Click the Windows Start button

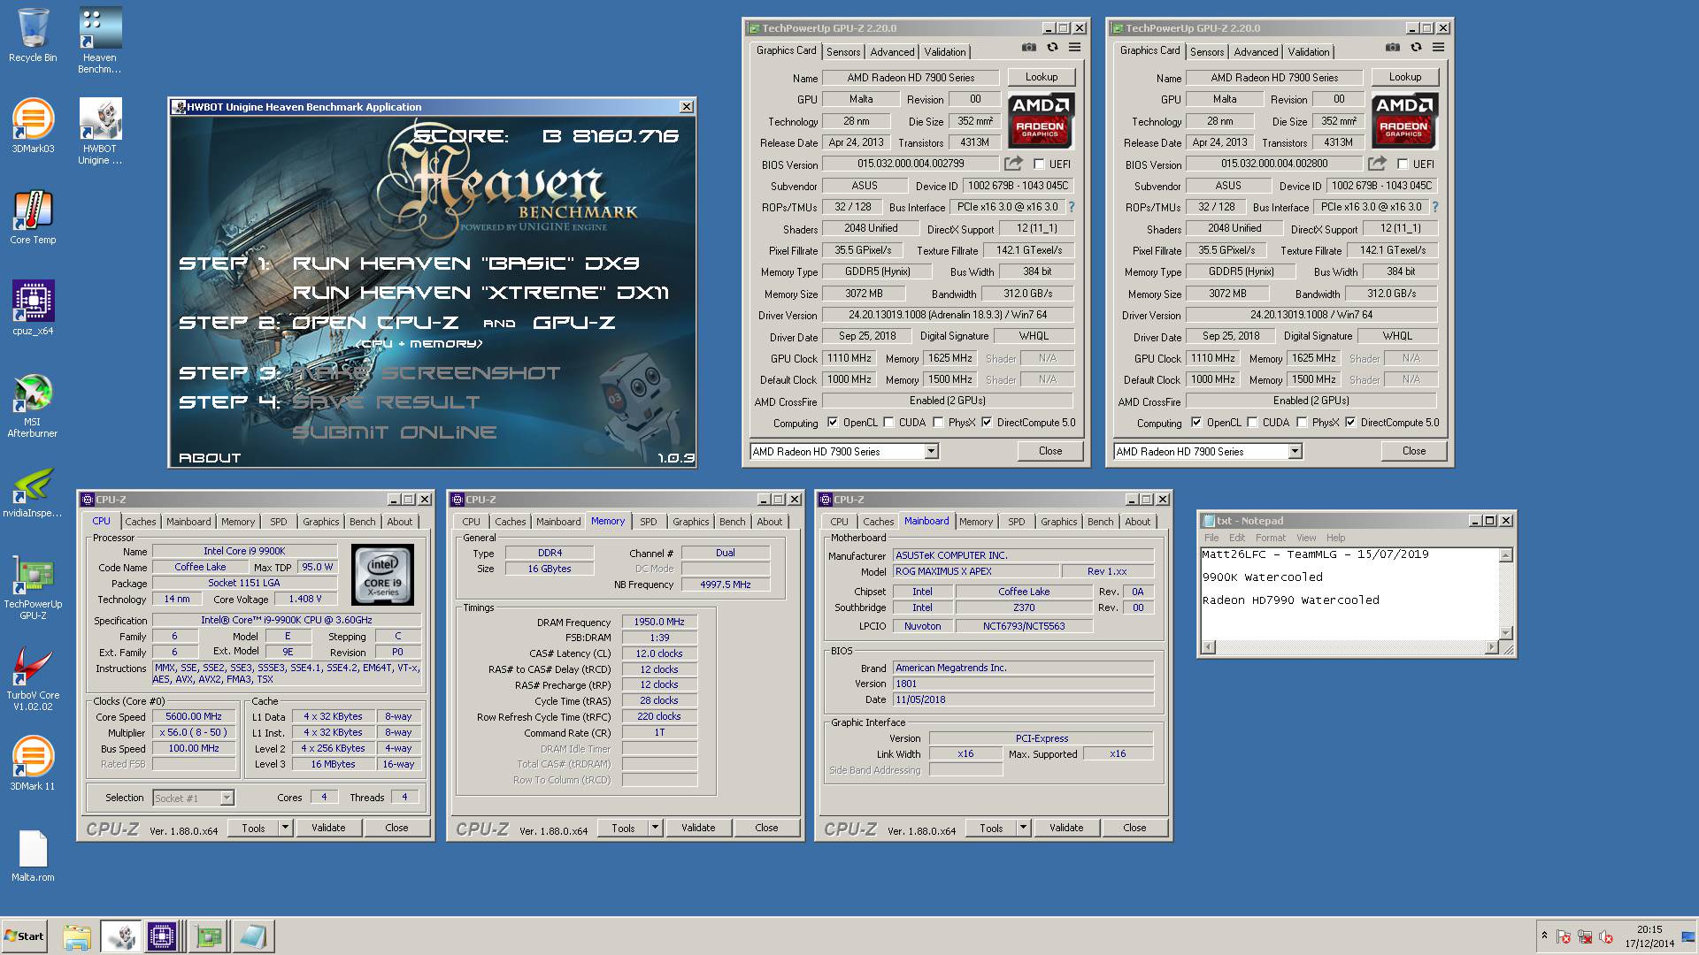coord(24,936)
